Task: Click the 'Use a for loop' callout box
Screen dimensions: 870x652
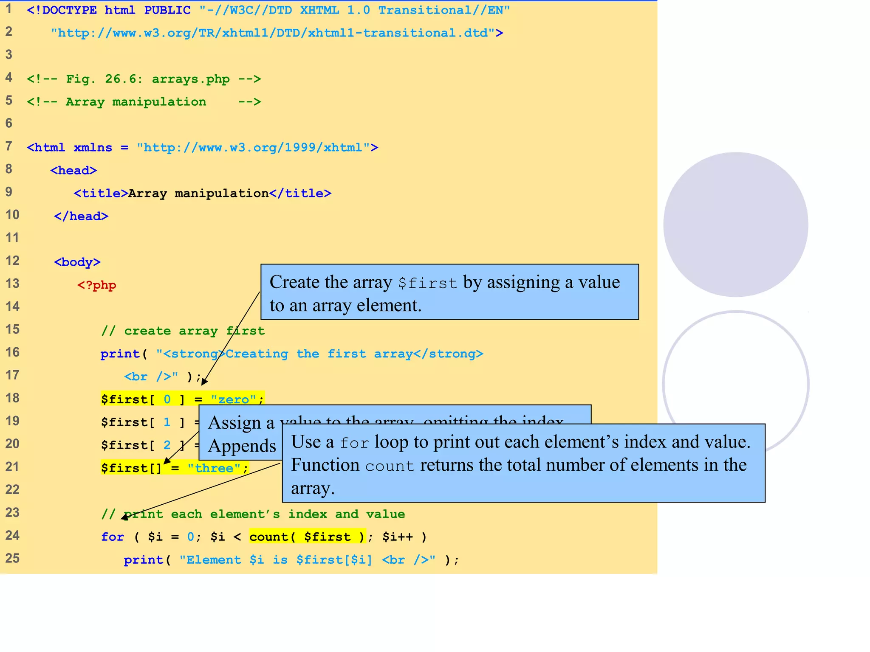Action: click(523, 463)
